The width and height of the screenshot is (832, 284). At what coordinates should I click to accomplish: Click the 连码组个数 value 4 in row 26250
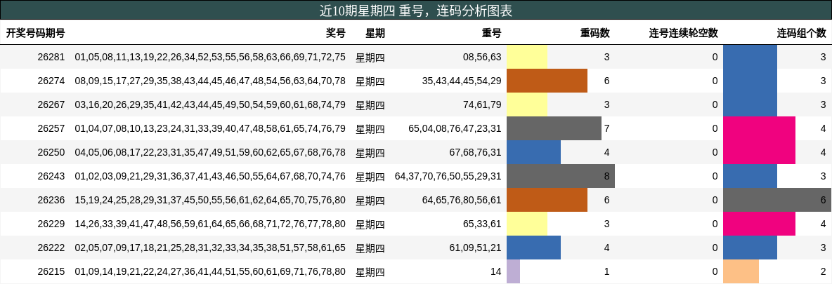click(x=823, y=152)
